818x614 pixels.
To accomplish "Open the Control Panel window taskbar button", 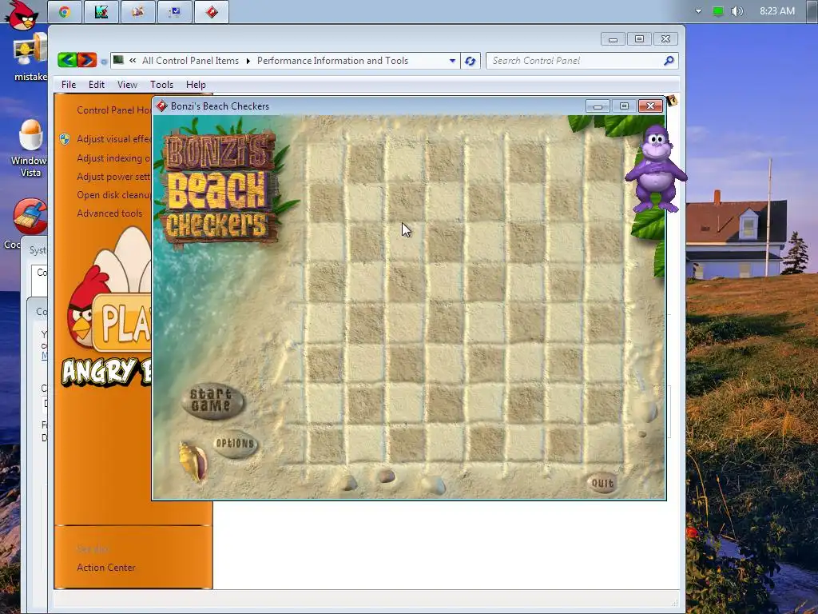I will pyautogui.click(x=174, y=12).
